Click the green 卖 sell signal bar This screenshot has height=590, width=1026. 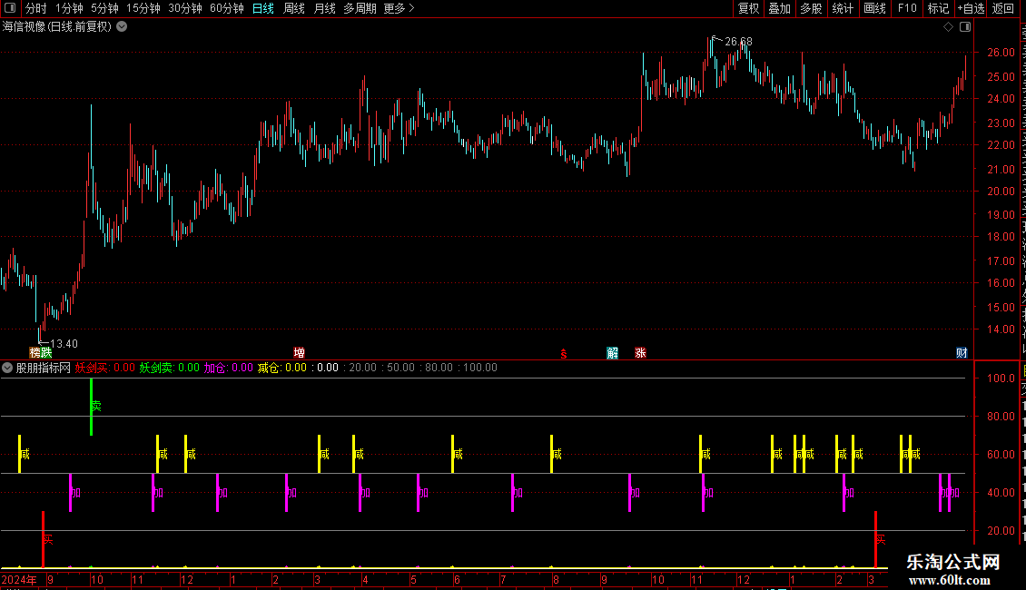tap(92, 407)
